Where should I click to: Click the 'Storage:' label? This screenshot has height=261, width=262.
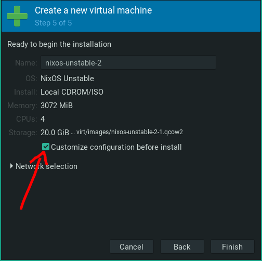[23, 133]
